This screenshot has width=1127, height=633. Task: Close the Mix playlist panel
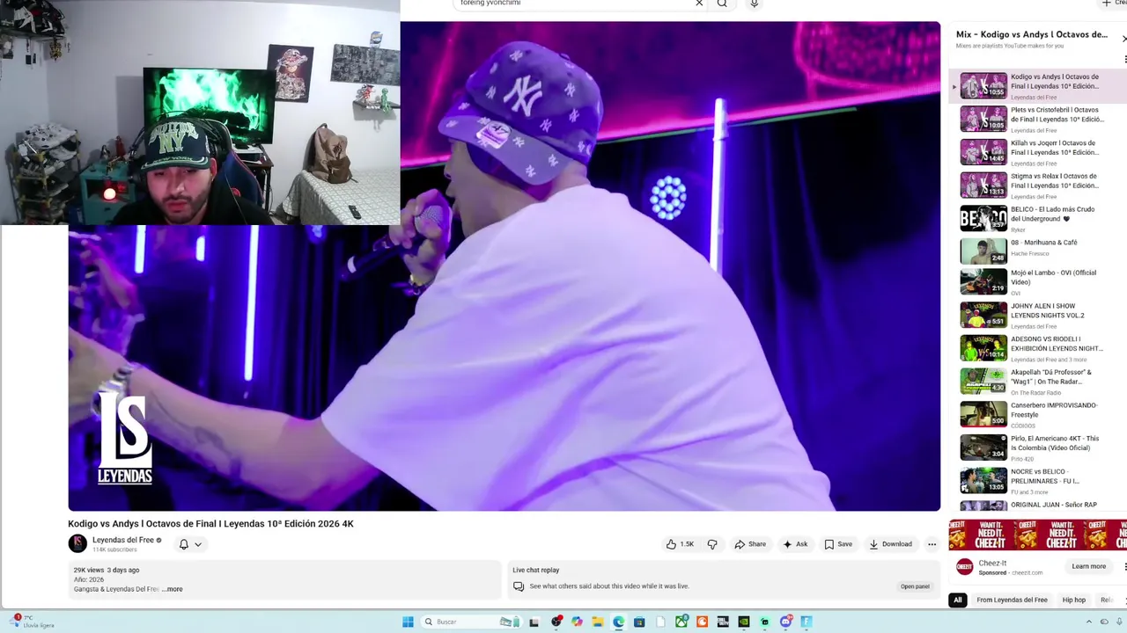(x=1124, y=39)
